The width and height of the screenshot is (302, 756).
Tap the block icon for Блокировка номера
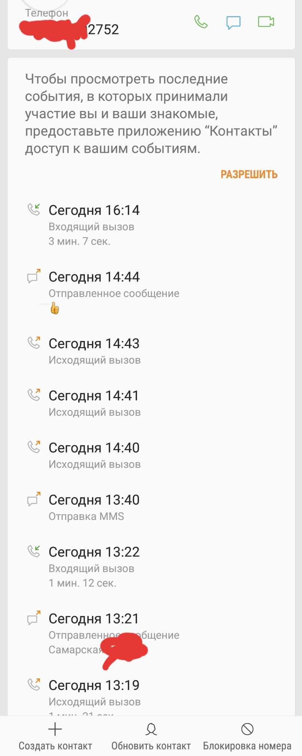247,729
